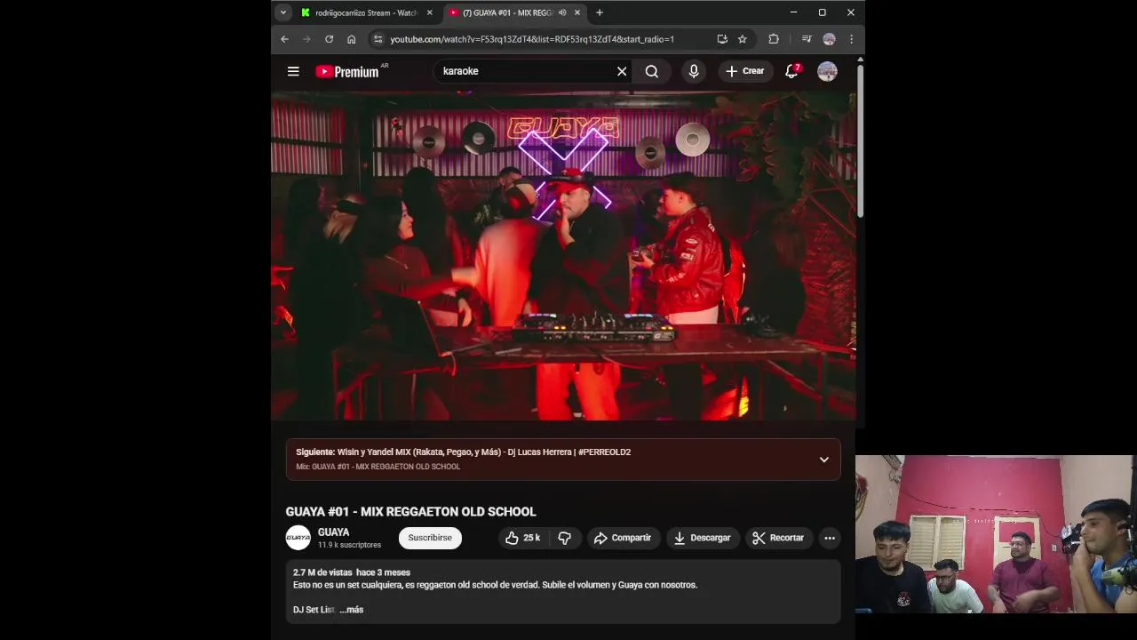This screenshot has height=640, width=1137.
Task: Open the GUAYA channel avatar
Action: 298,538
